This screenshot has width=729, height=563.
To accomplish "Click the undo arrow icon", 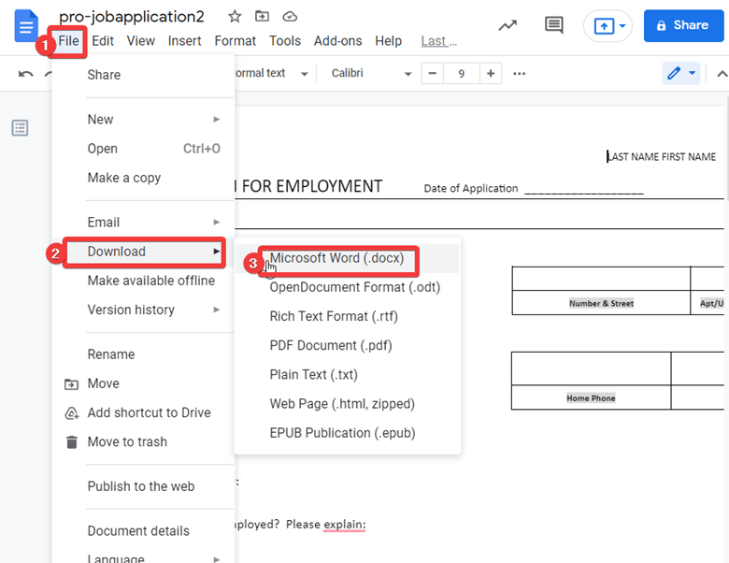I will point(25,74).
